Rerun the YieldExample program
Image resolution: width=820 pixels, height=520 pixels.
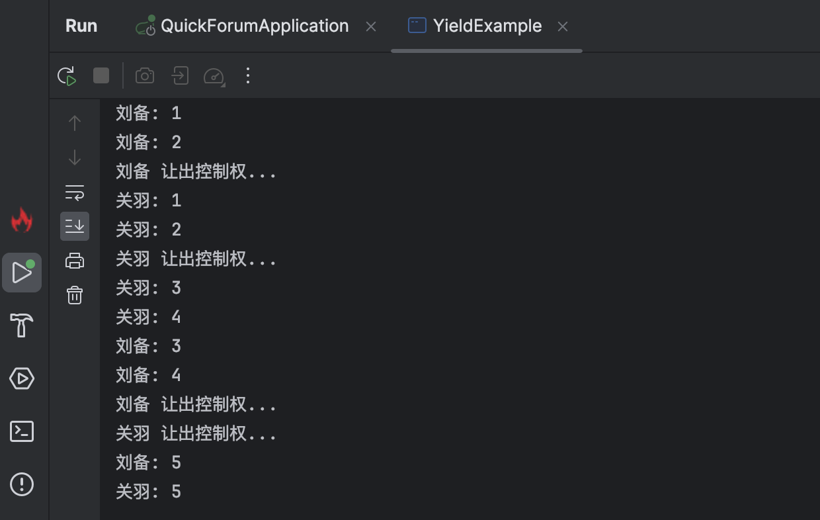point(67,76)
